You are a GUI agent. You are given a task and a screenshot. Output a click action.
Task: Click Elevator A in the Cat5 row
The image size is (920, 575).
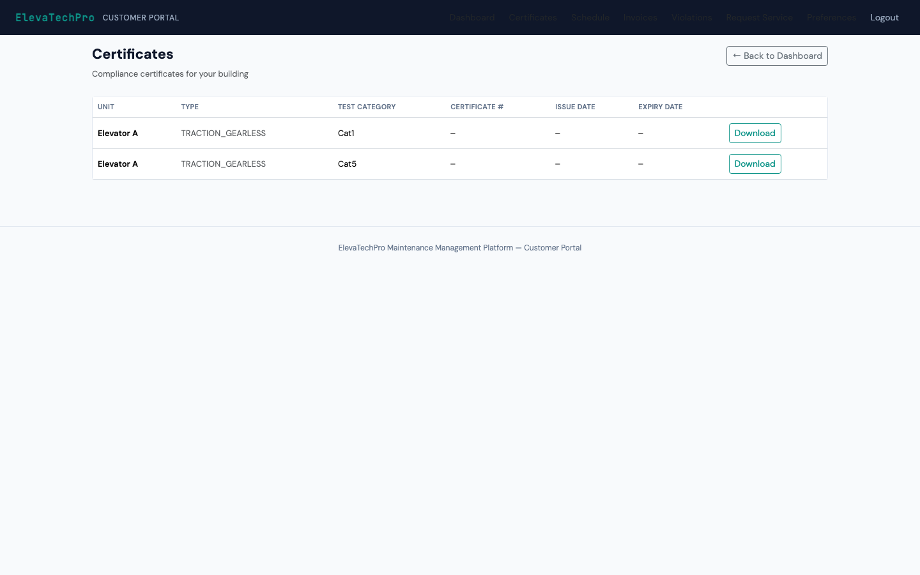pos(118,164)
